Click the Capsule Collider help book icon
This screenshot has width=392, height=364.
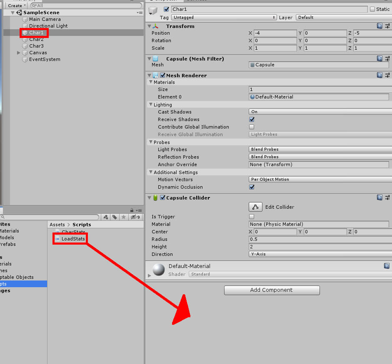[380, 197]
